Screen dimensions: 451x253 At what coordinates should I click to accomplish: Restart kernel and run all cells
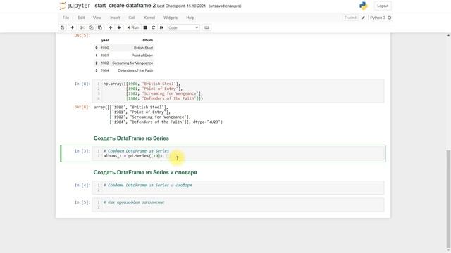[x=161, y=27]
